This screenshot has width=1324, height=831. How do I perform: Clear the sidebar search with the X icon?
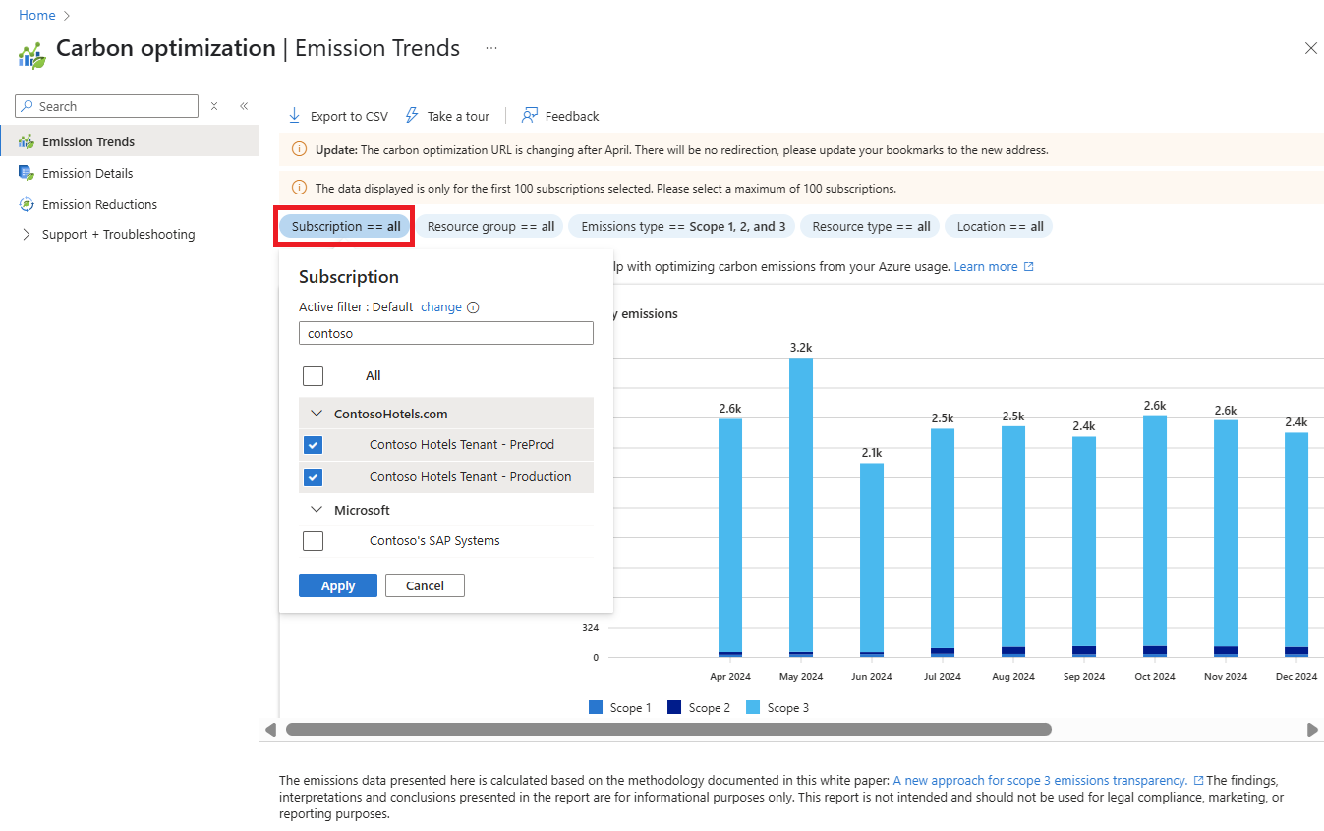(x=214, y=106)
